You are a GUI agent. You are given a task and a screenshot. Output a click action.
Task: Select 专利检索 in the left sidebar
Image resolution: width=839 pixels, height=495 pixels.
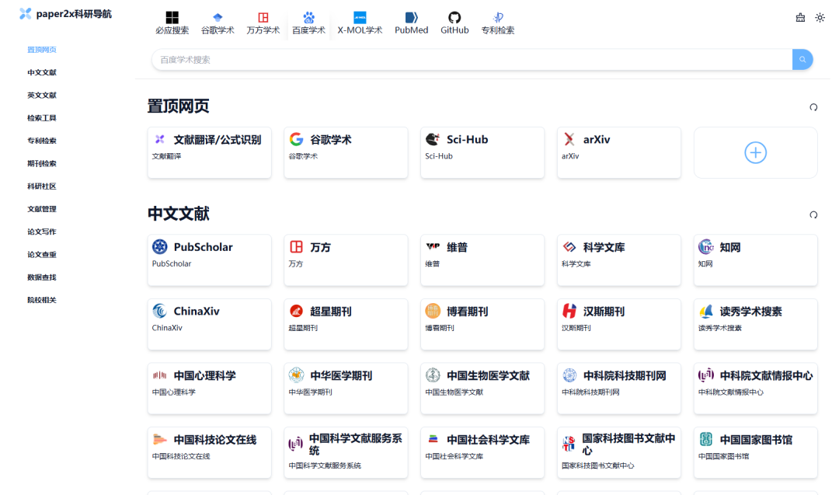click(42, 141)
